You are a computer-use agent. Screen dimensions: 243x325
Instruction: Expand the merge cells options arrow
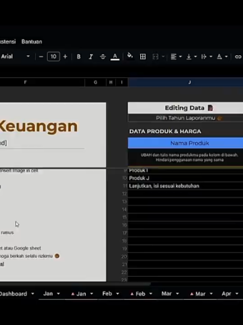[x=163, y=56]
